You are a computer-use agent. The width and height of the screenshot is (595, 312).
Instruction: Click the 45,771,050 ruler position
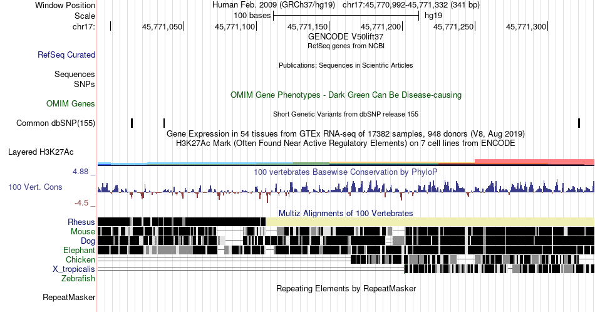pyautogui.click(x=162, y=26)
